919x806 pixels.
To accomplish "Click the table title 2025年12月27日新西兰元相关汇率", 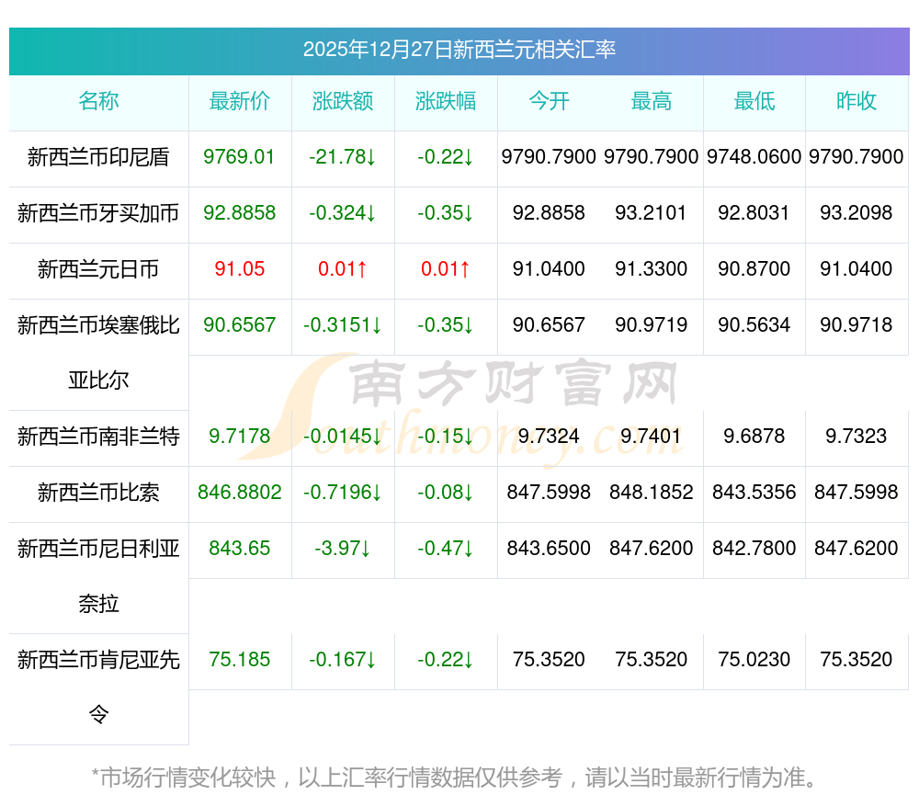I will click(459, 50).
